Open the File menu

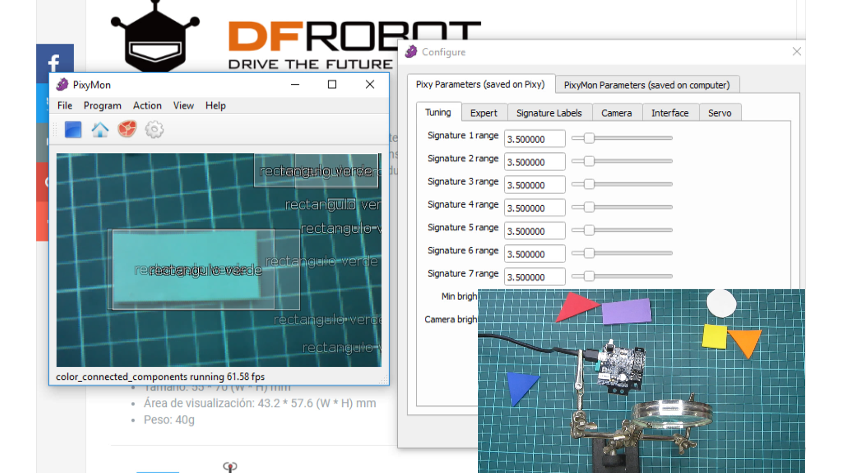tap(65, 106)
